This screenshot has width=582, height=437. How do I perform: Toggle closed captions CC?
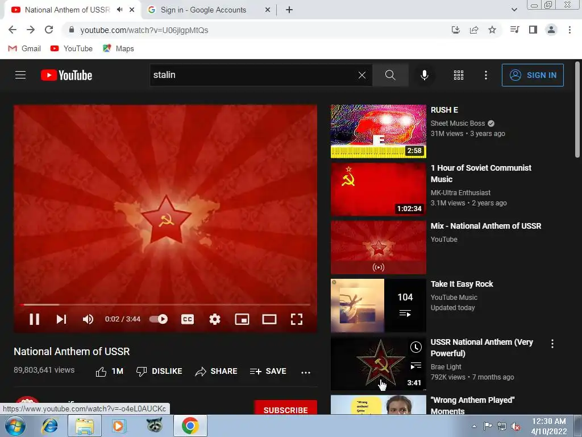188,319
